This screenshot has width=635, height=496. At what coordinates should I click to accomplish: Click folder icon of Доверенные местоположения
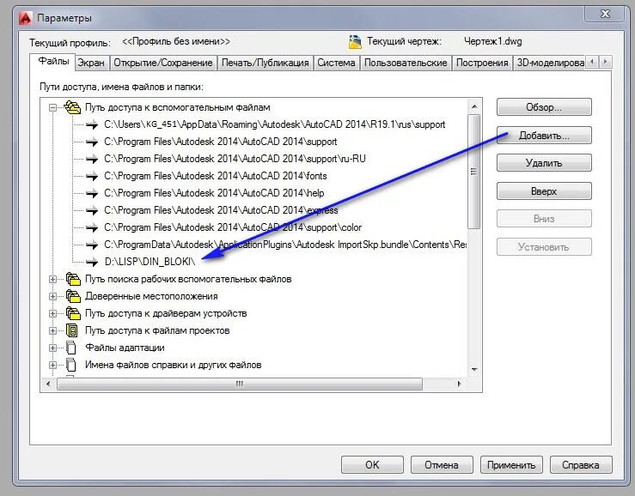[x=73, y=296]
